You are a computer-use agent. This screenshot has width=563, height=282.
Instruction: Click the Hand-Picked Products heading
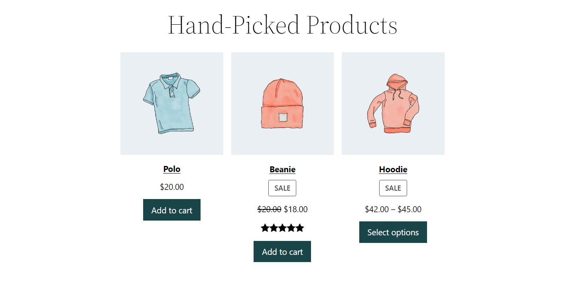pos(282,24)
